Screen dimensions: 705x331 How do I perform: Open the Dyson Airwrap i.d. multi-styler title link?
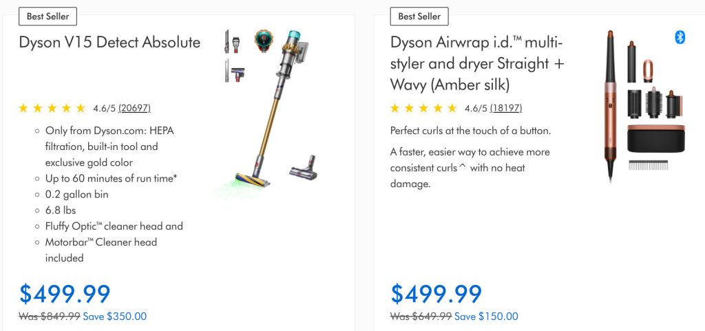click(x=477, y=63)
